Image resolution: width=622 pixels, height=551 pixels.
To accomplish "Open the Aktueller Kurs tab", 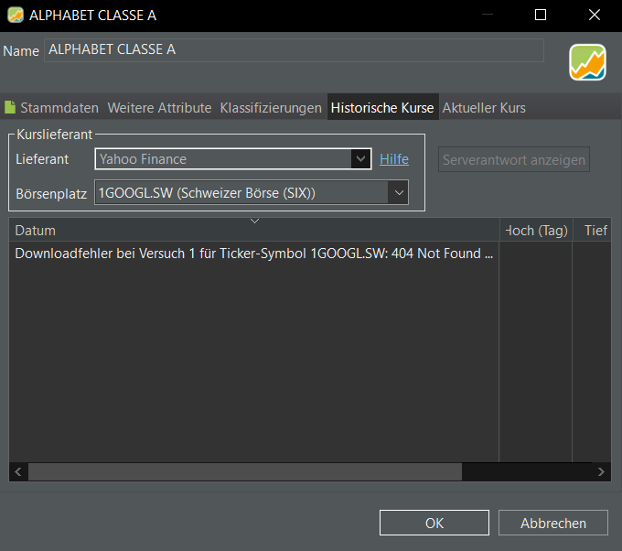I will 484,108.
